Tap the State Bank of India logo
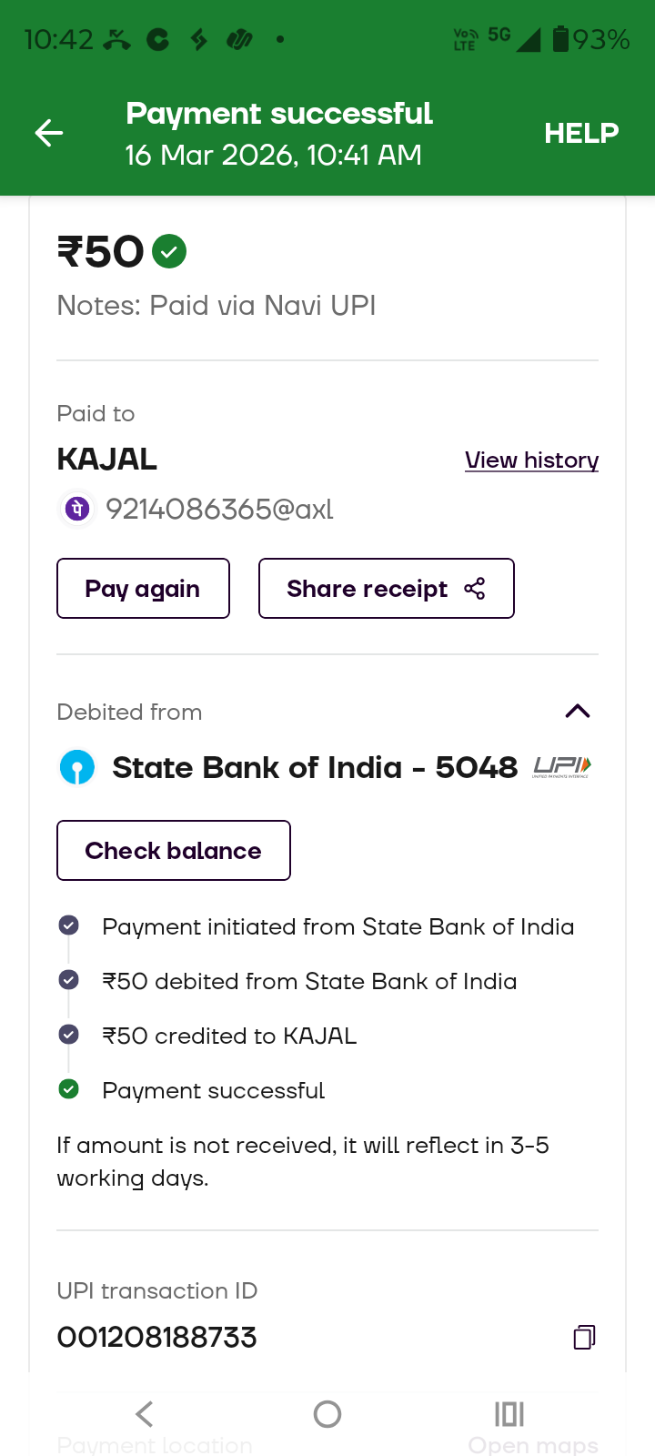655x1456 pixels. click(77, 767)
